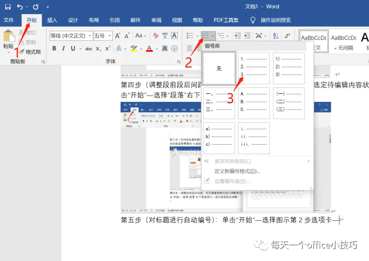Click the shrink font size icon
Viewport: 369px width, 261px height.
pyautogui.click(x=127, y=36)
